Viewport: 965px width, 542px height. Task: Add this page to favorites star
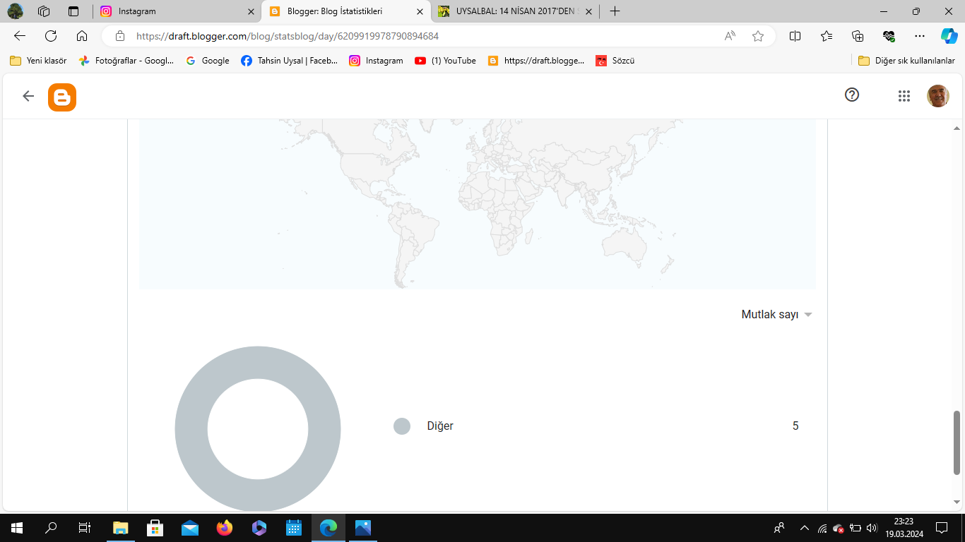758,36
